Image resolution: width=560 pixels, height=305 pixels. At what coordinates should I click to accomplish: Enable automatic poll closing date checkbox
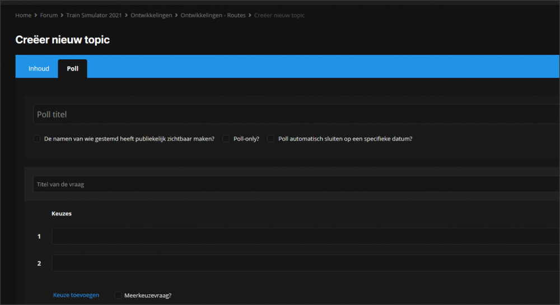[x=271, y=139]
